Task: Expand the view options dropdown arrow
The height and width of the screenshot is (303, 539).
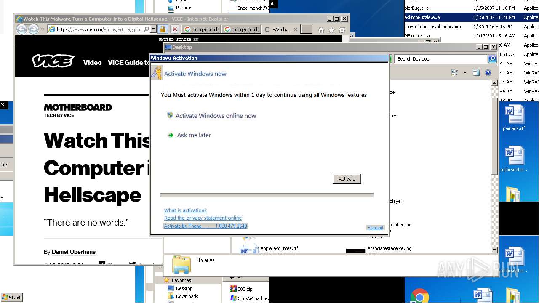Action: click(465, 73)
